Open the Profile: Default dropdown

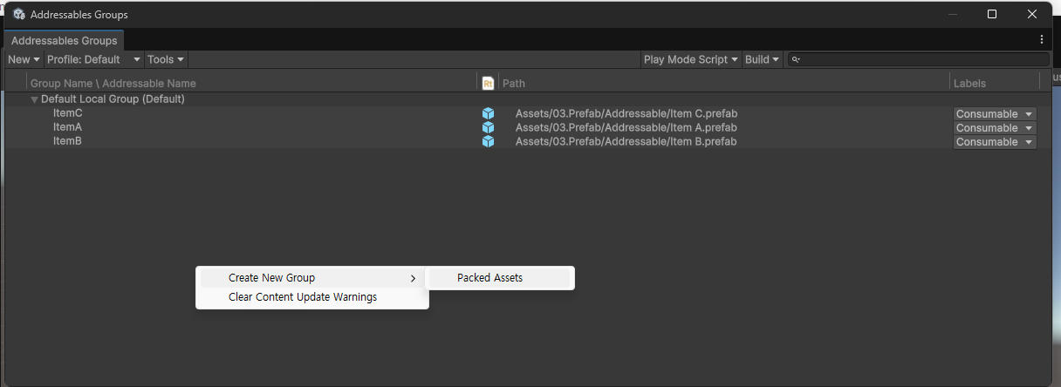coord(93,59)
